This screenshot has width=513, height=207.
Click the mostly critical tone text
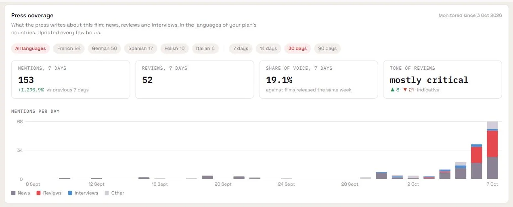point(429,80)
